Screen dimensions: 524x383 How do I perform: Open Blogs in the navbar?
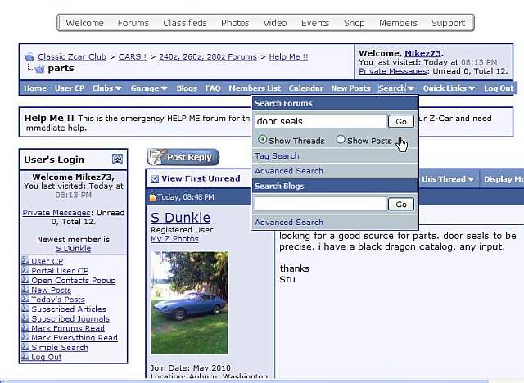point(187,88)
